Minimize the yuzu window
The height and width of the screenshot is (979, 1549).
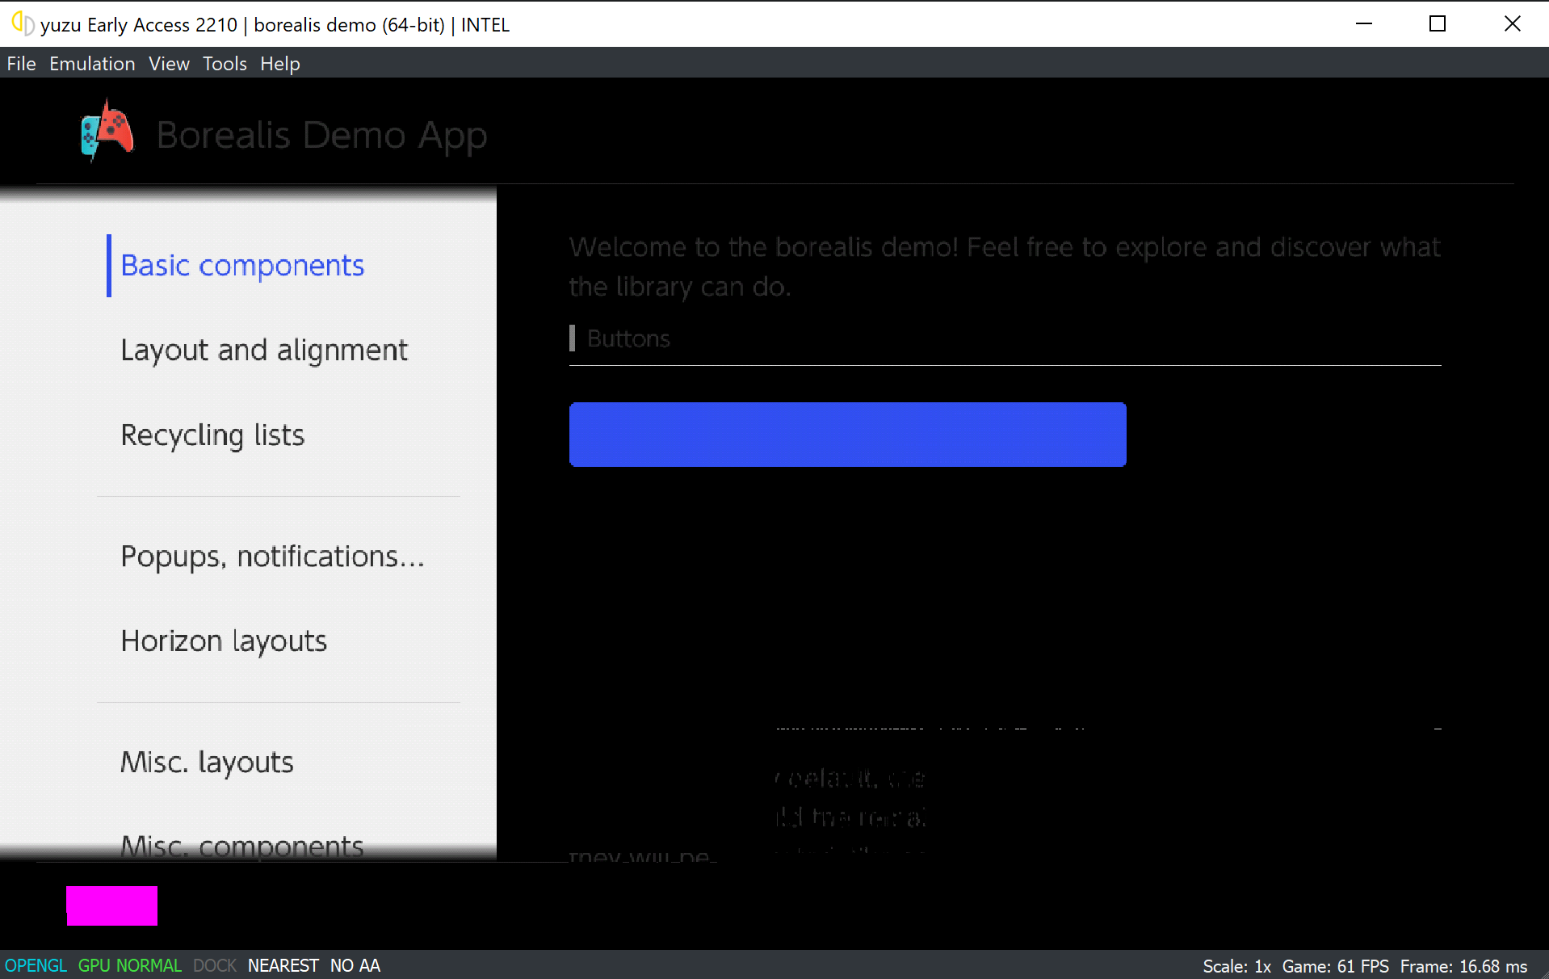pos(1363,24)
